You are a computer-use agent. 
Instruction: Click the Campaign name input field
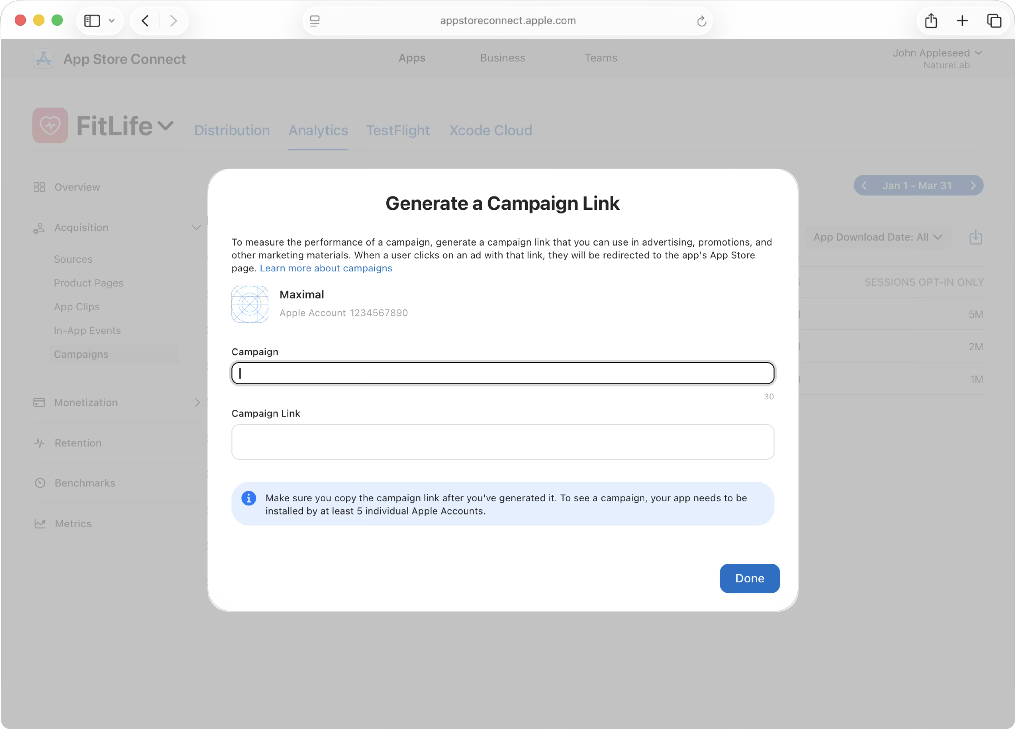coord(502,373)
